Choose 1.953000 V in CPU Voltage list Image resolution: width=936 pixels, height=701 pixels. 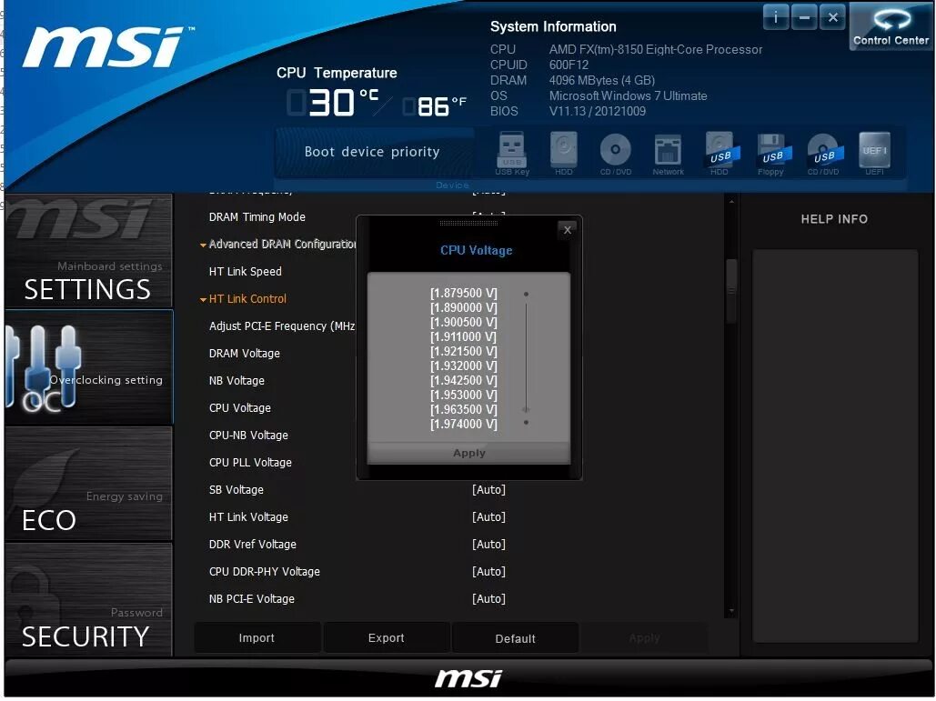click(x=464, y=395)
